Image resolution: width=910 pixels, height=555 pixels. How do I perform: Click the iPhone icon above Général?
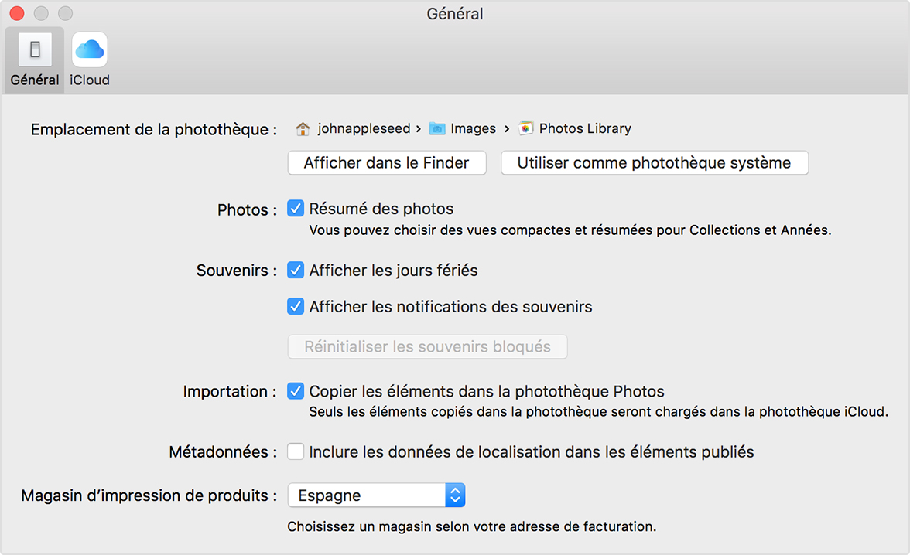pos(33,48)
